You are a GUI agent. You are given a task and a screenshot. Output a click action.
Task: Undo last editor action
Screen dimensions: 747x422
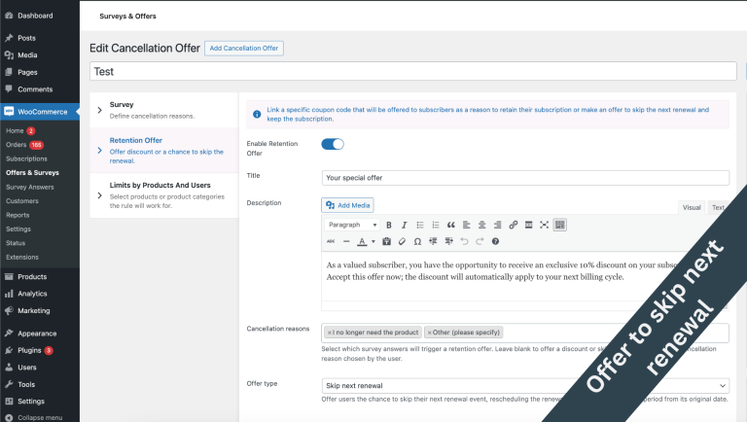[464, 241]
